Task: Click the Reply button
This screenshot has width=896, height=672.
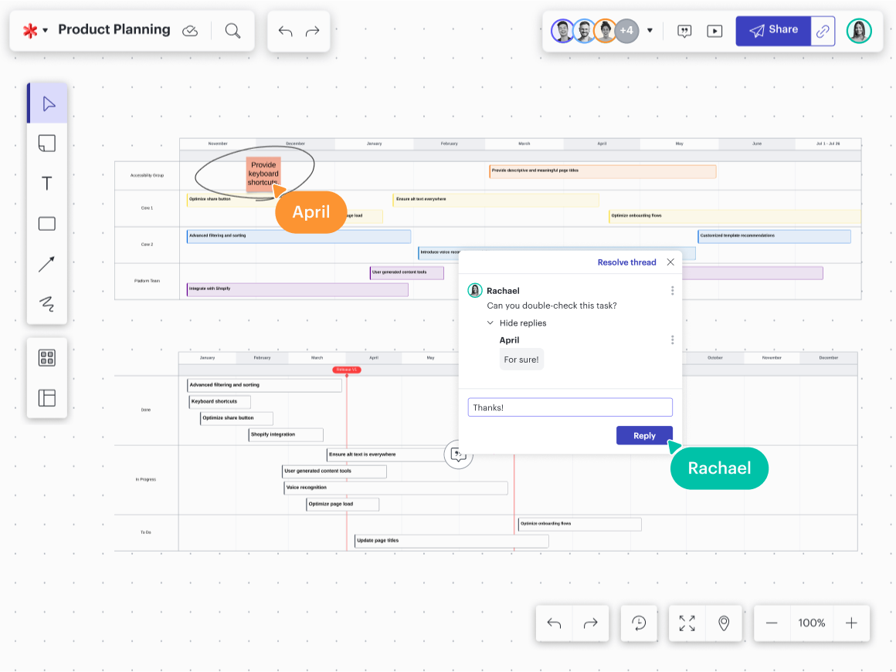Action: tap(644, 436)
